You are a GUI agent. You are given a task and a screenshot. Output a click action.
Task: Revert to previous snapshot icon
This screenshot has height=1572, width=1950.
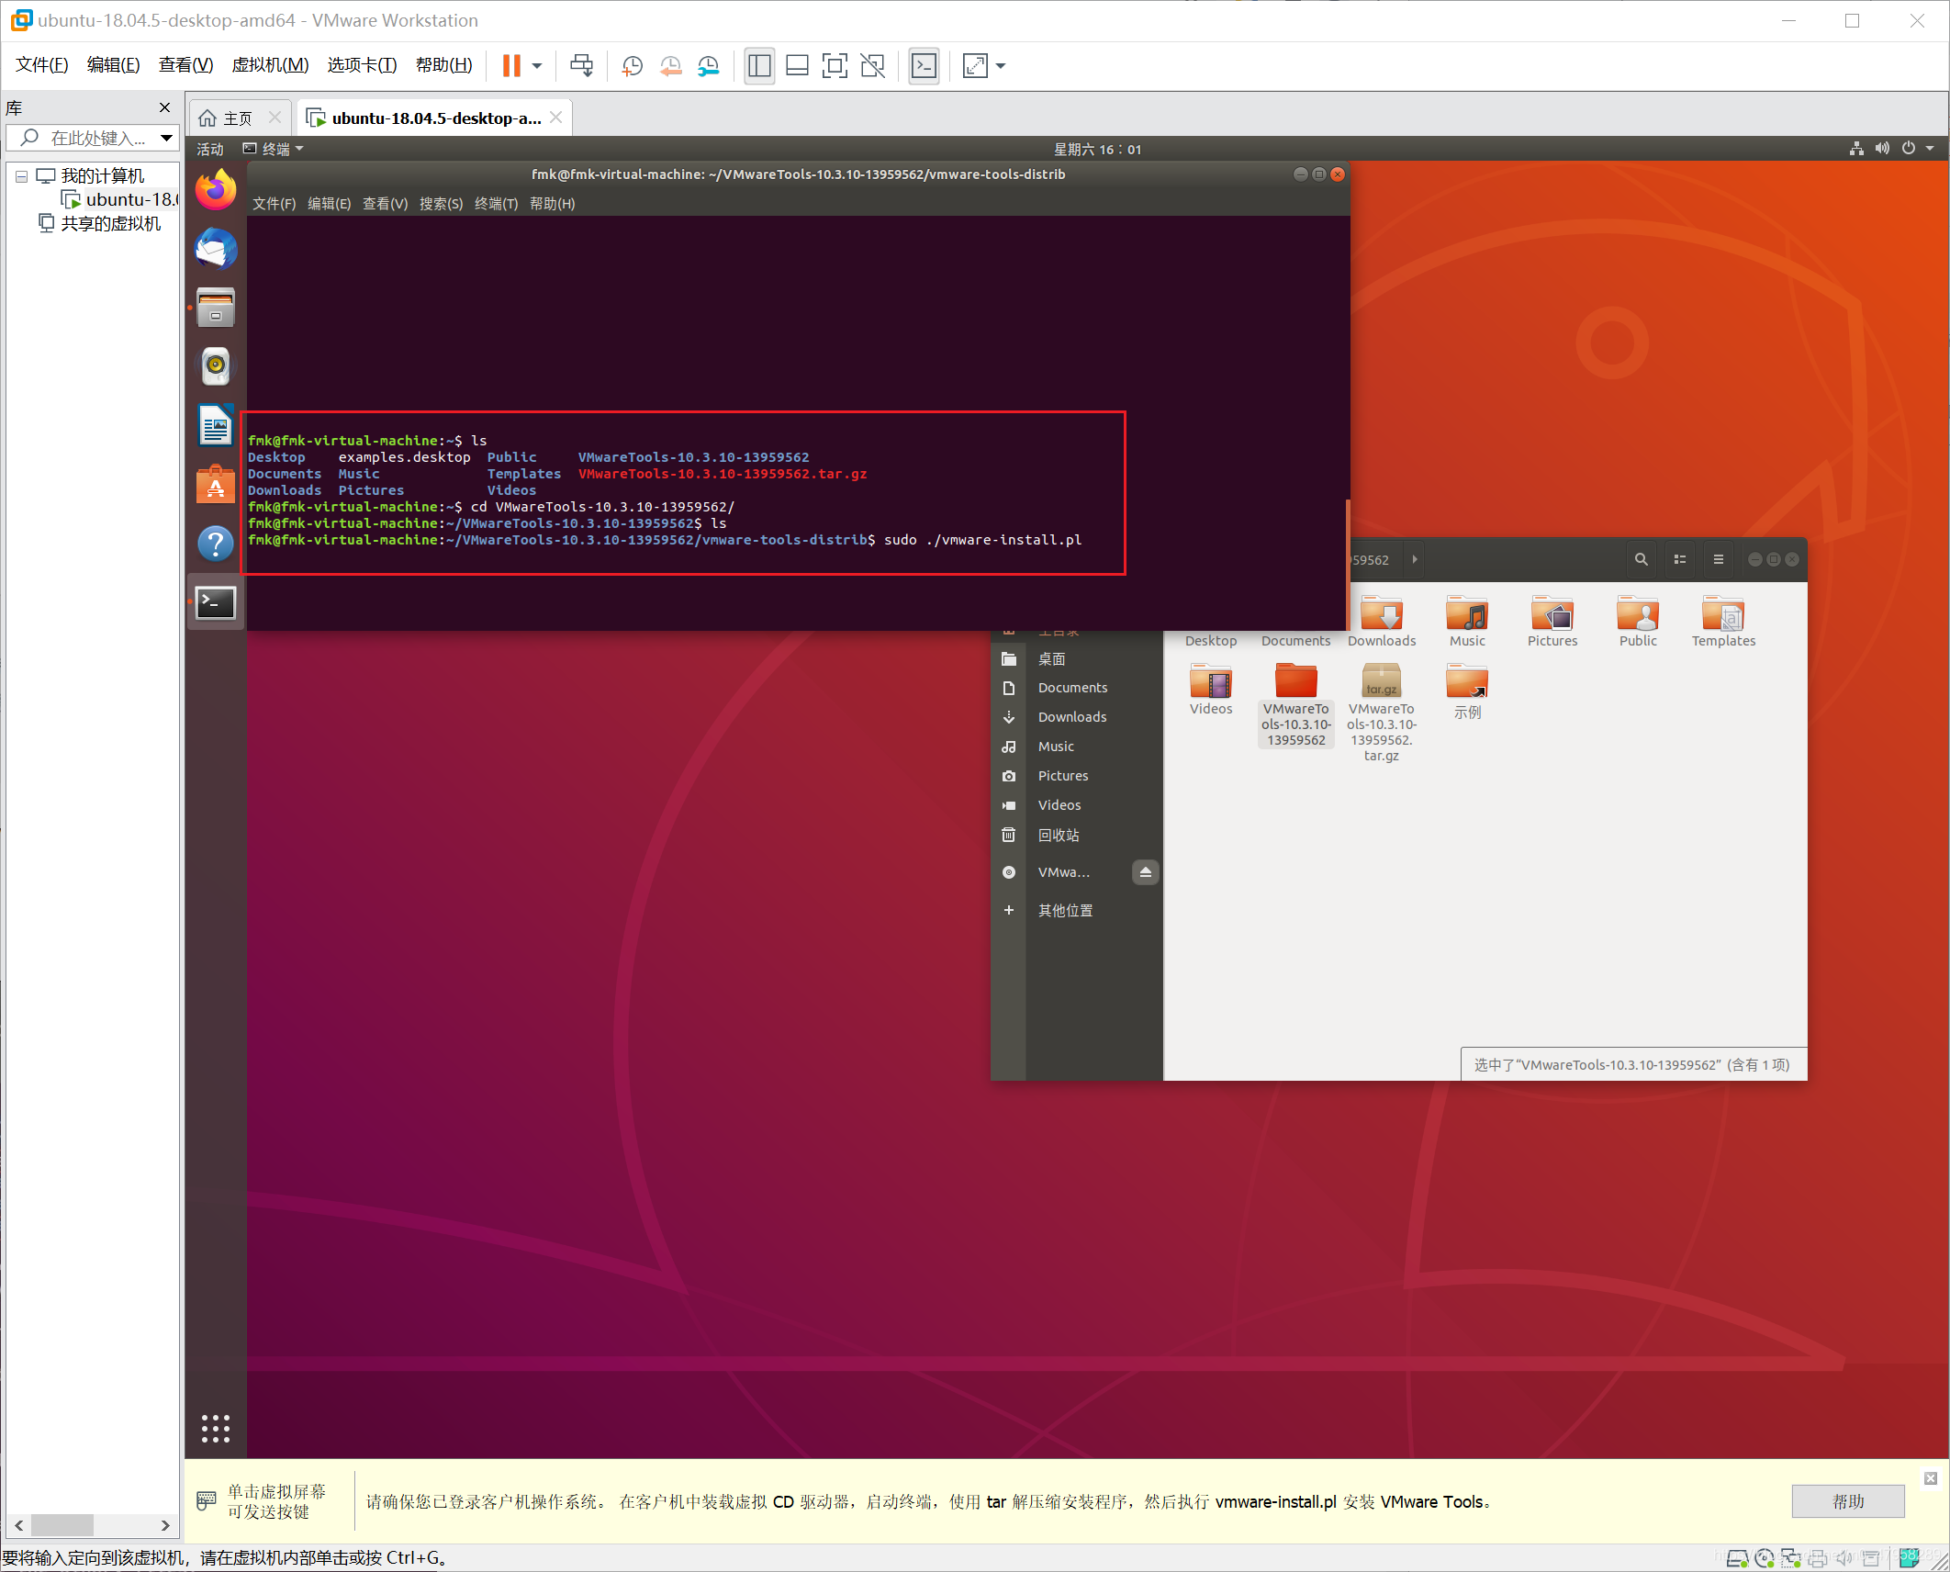pos(671,66)
